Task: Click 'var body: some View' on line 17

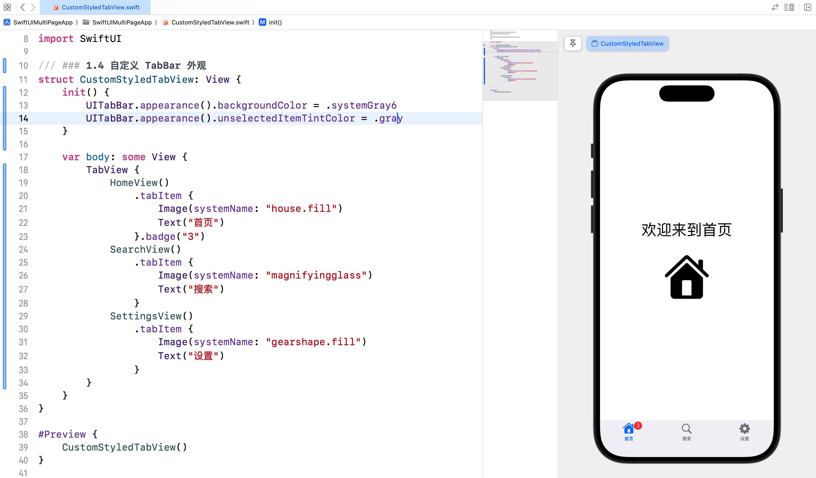Action: [x=119, y=157]
